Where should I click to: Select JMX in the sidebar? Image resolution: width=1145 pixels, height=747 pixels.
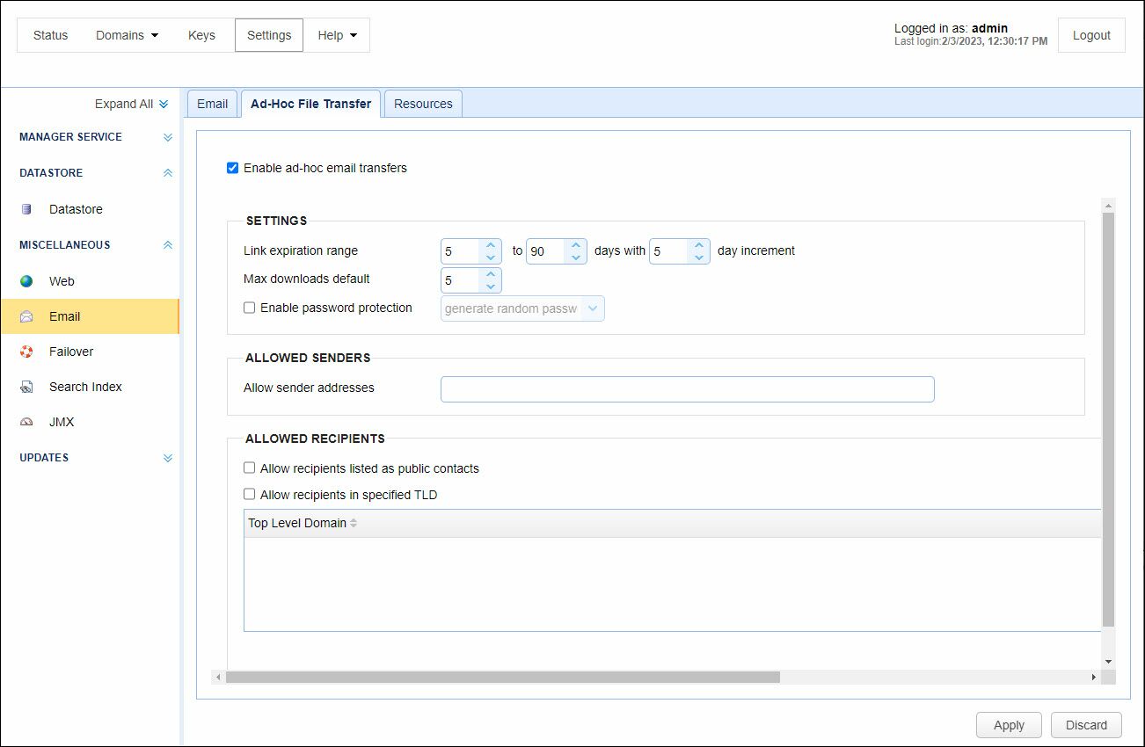90,422
